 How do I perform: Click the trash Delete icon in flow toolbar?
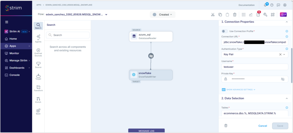pyautogui.click(x=235, y=15)
